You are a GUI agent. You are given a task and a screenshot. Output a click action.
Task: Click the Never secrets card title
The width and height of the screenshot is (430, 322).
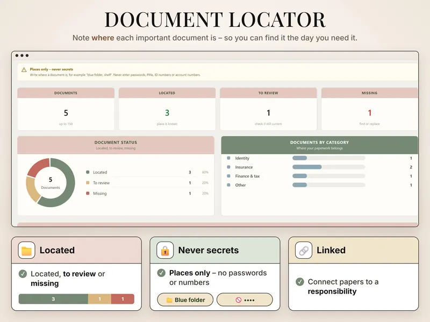(209, 250)
